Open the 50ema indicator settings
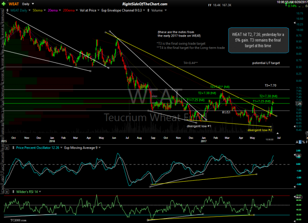Image resolution: width=308 pixels, height=223 pixels. point(38,11)
